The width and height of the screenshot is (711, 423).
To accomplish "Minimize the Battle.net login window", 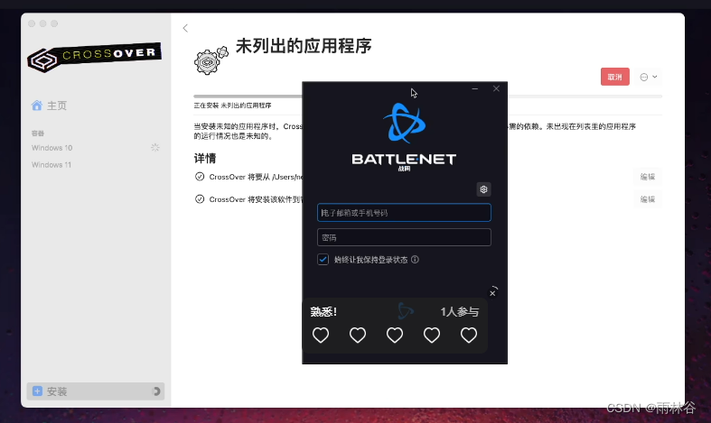I will pos(475,88).
